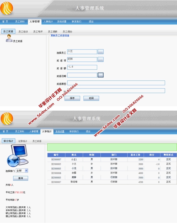Switch to the 记录统计 tab
The height and width of the screenshot is (223, 177).
point(23,141)
